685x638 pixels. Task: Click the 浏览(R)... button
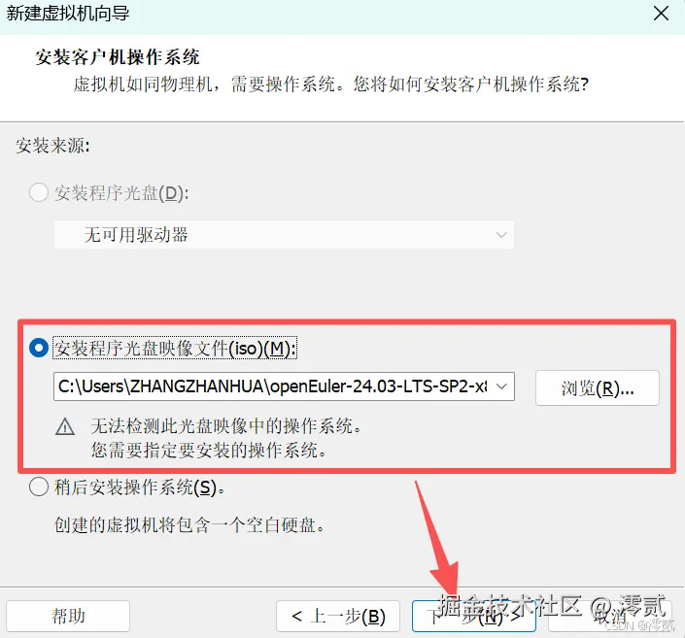(x=598, y=387)
